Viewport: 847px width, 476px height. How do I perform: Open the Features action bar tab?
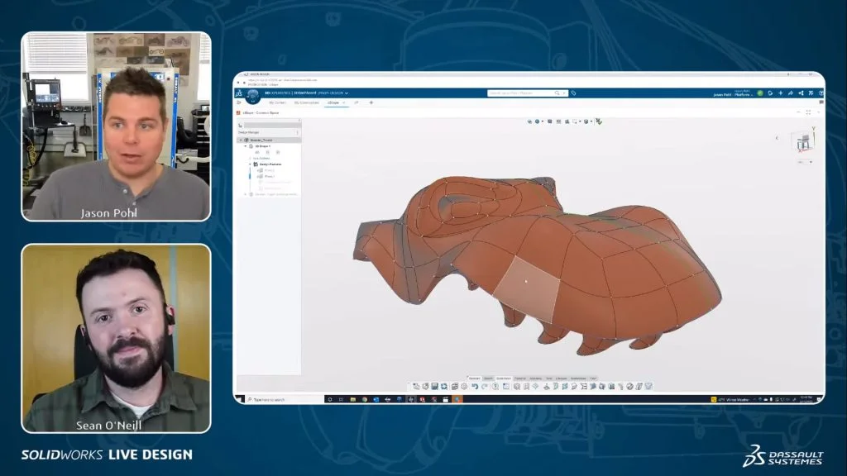pos(520,378)
